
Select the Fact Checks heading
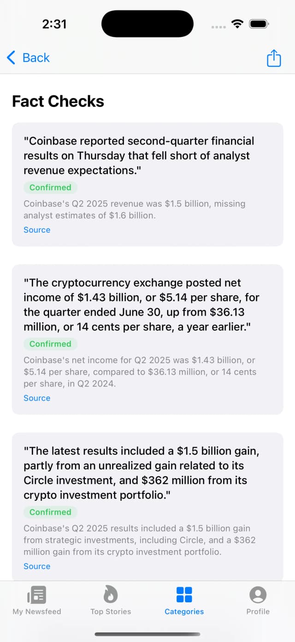58,101
